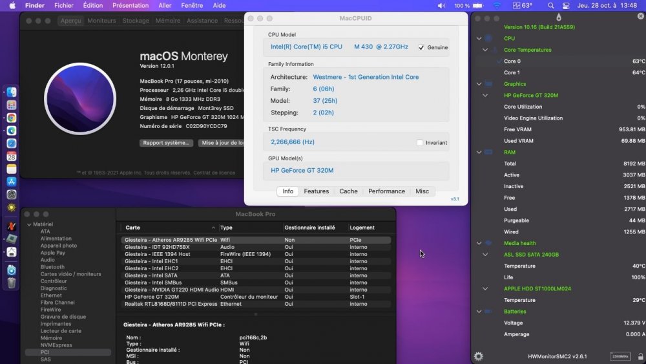The width and height of the screenshot is (646, 364).
Task: Collapse APPLE HDD ST1000LM024 section
Action: click(485, 288)
